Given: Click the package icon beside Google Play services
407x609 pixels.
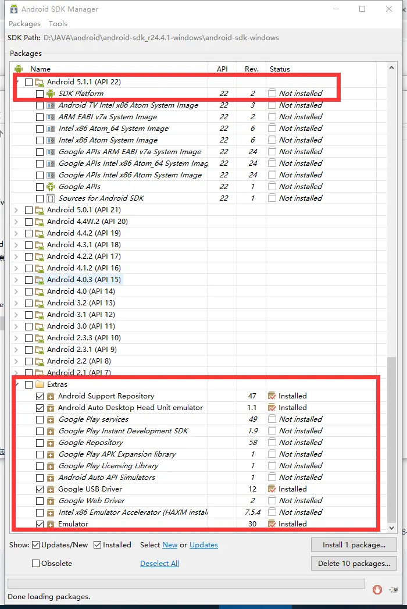Looking at the screenshot, I should (x=51, y=419).
